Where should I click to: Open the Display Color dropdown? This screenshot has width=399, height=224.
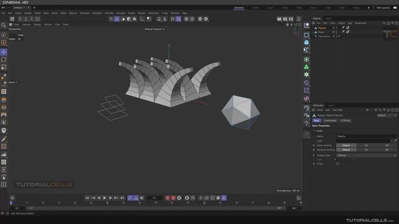click(x=367, y=156)
